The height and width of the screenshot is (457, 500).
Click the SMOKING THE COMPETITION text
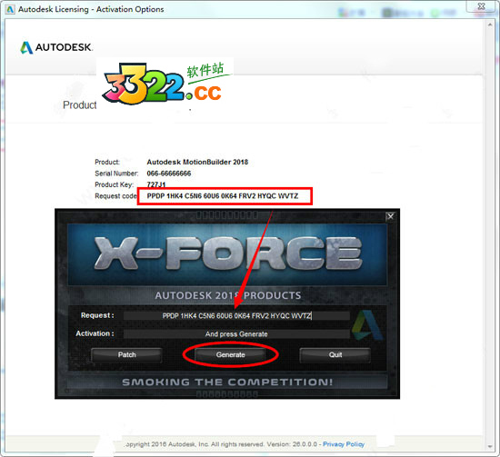(x=227, y=382)
